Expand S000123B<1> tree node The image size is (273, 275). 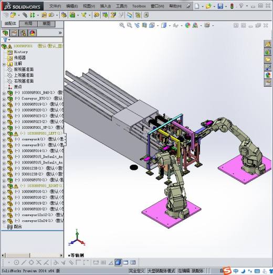coord(4,169)
